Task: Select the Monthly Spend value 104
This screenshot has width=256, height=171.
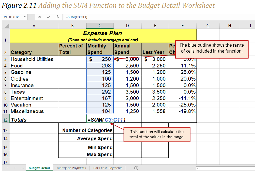Action: coord(100,111)
